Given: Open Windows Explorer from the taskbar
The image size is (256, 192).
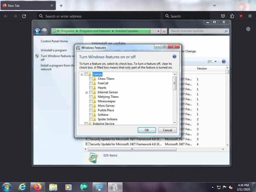Looking at the screenshot, I should point(53,187).
